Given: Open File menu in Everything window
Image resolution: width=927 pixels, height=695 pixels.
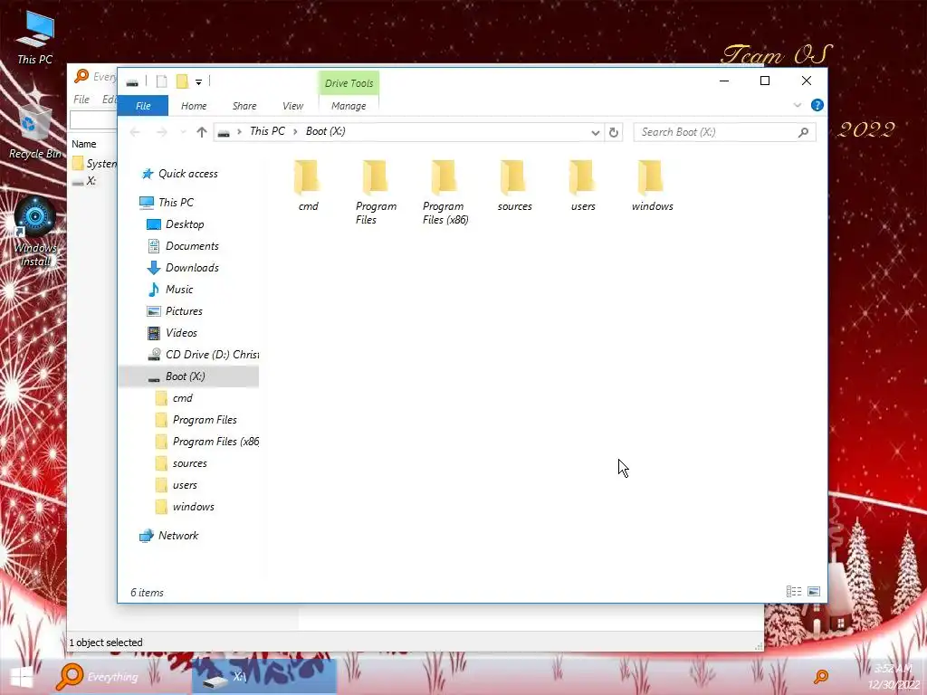Looking at the screenshot, I should pyautogui.click(x=81, y=100).
